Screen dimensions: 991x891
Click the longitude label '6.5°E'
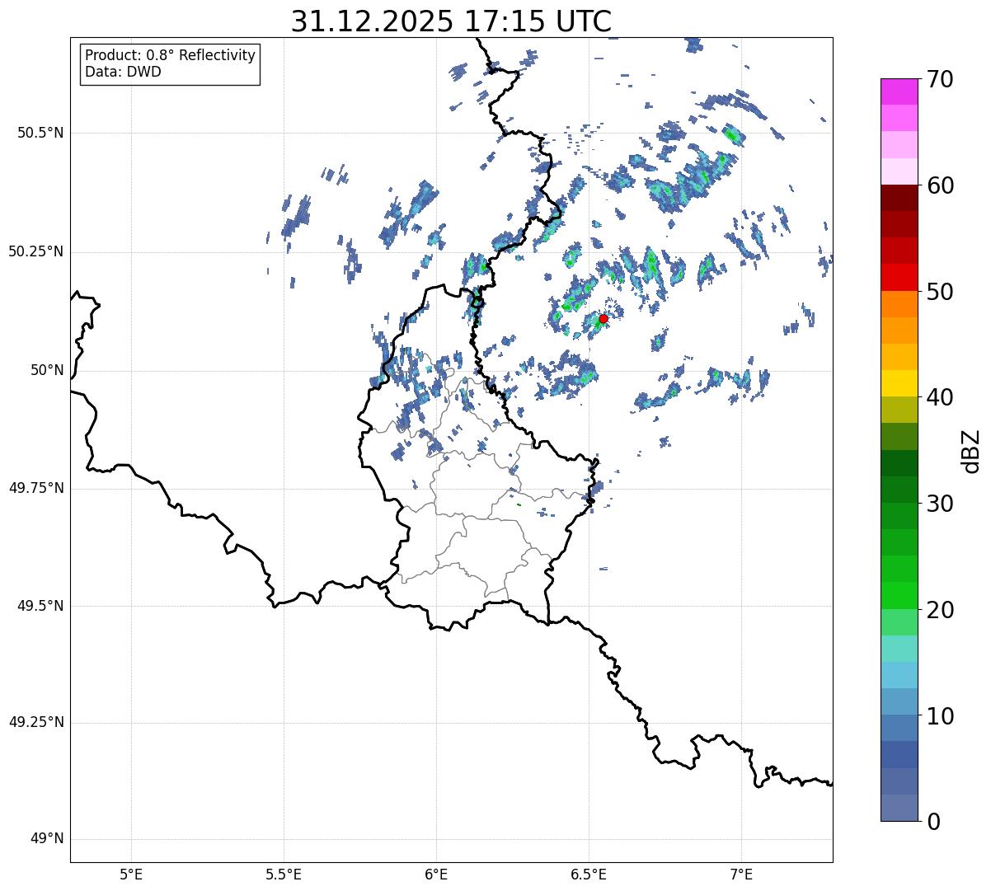(589, 874)
